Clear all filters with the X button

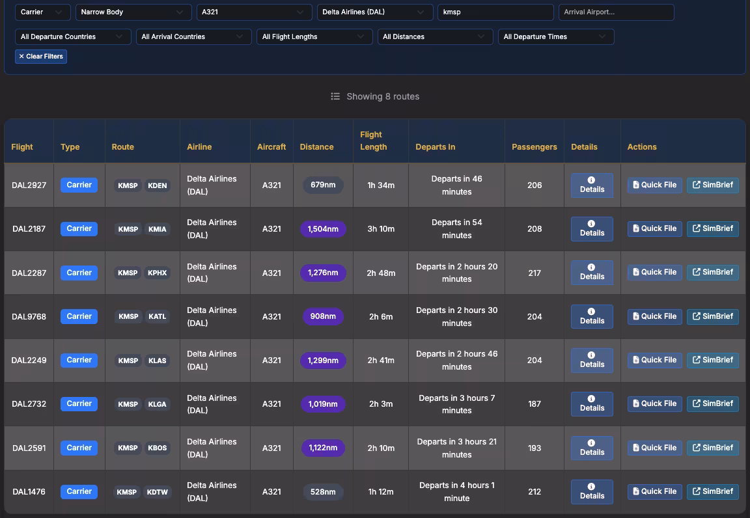pyautogui.click(x=40, y=57)
